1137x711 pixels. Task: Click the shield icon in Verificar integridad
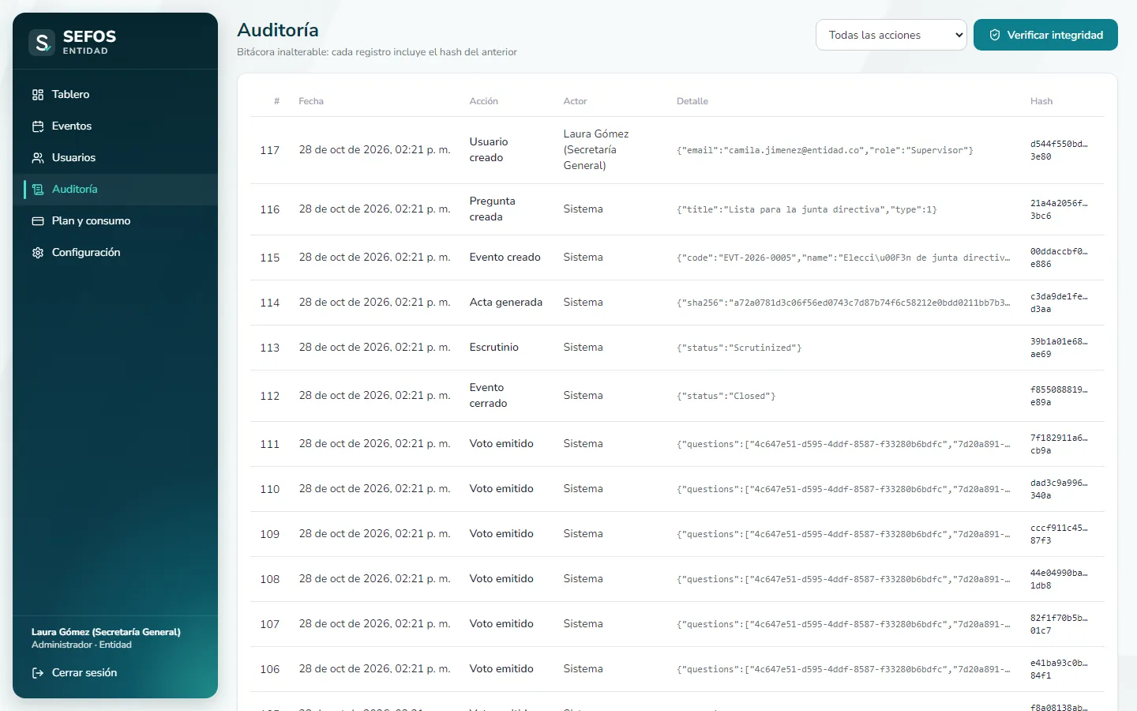[x=995, y=35]
